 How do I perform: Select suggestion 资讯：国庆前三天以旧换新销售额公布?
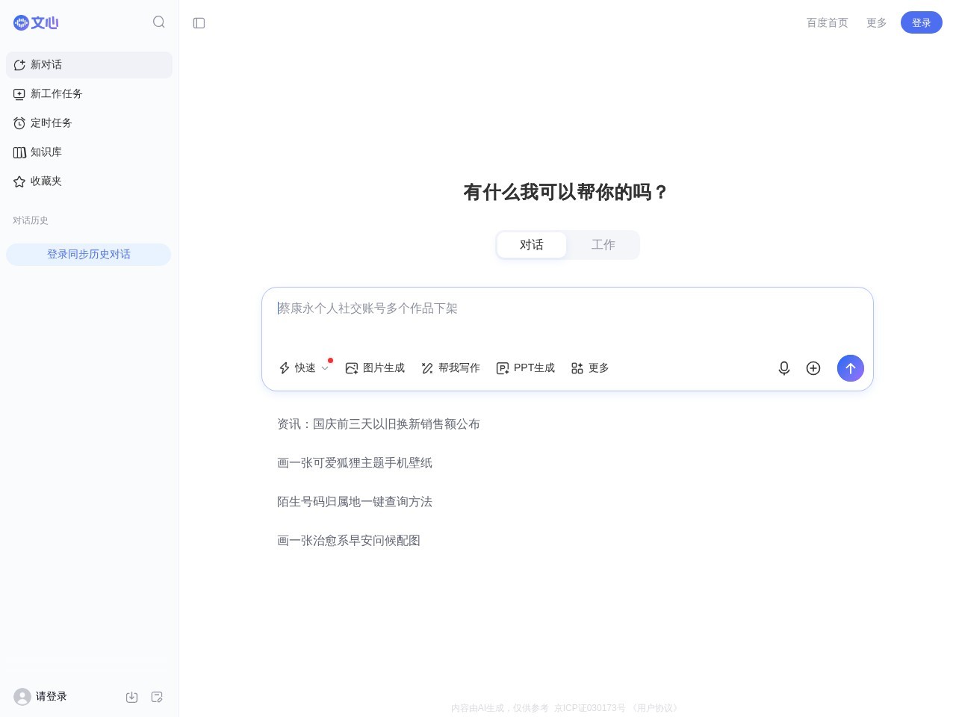tap(379, 424)
